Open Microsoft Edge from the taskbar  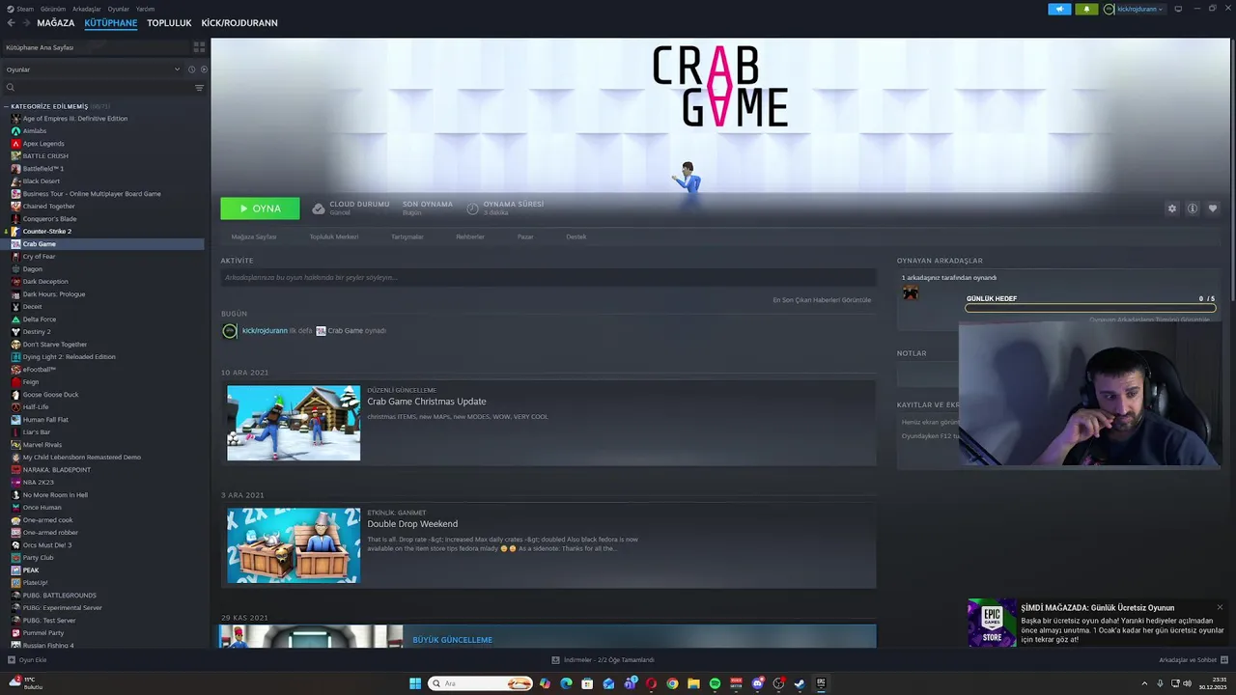click(x=566, y=683)
